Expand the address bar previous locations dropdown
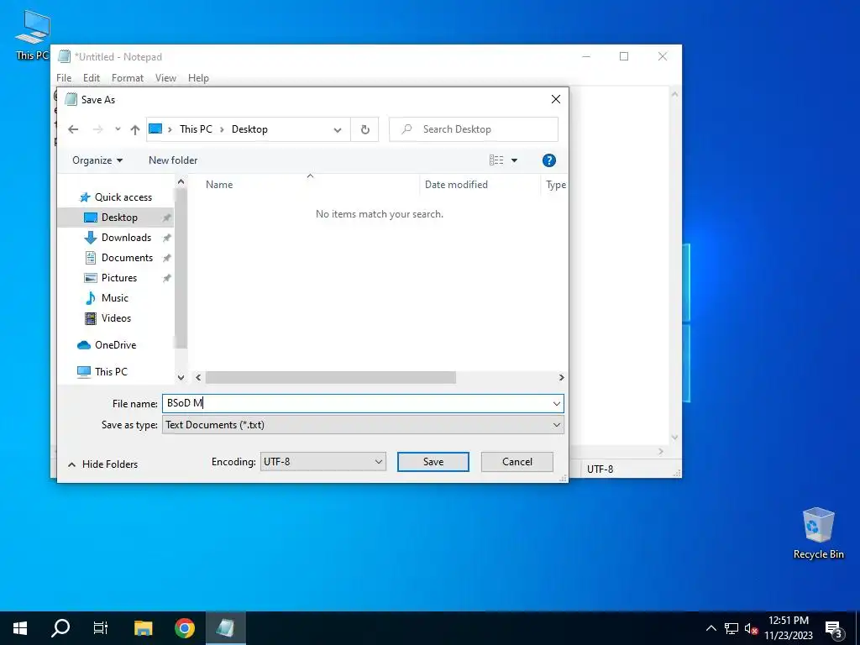This screenshot has width=860, height=645. 338,130
